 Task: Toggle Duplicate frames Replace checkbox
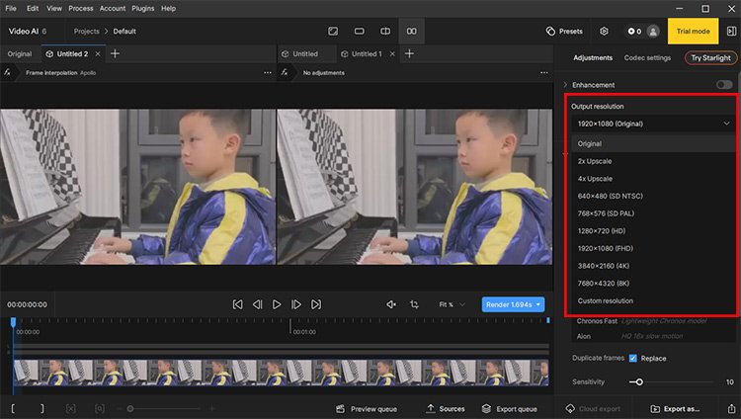tap(632, 358)
